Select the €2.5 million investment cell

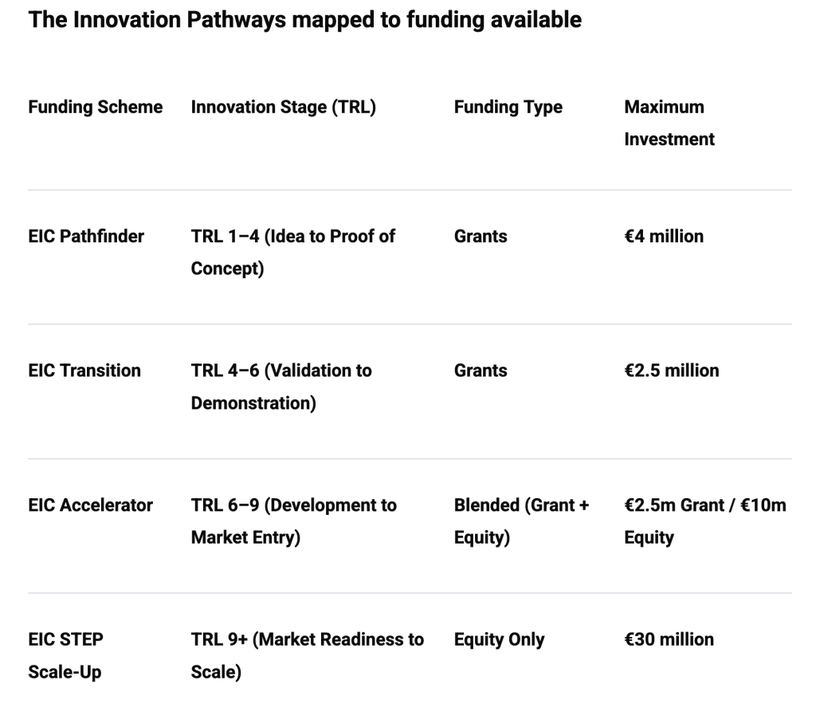pyautogui.click(x=671, y=371)
